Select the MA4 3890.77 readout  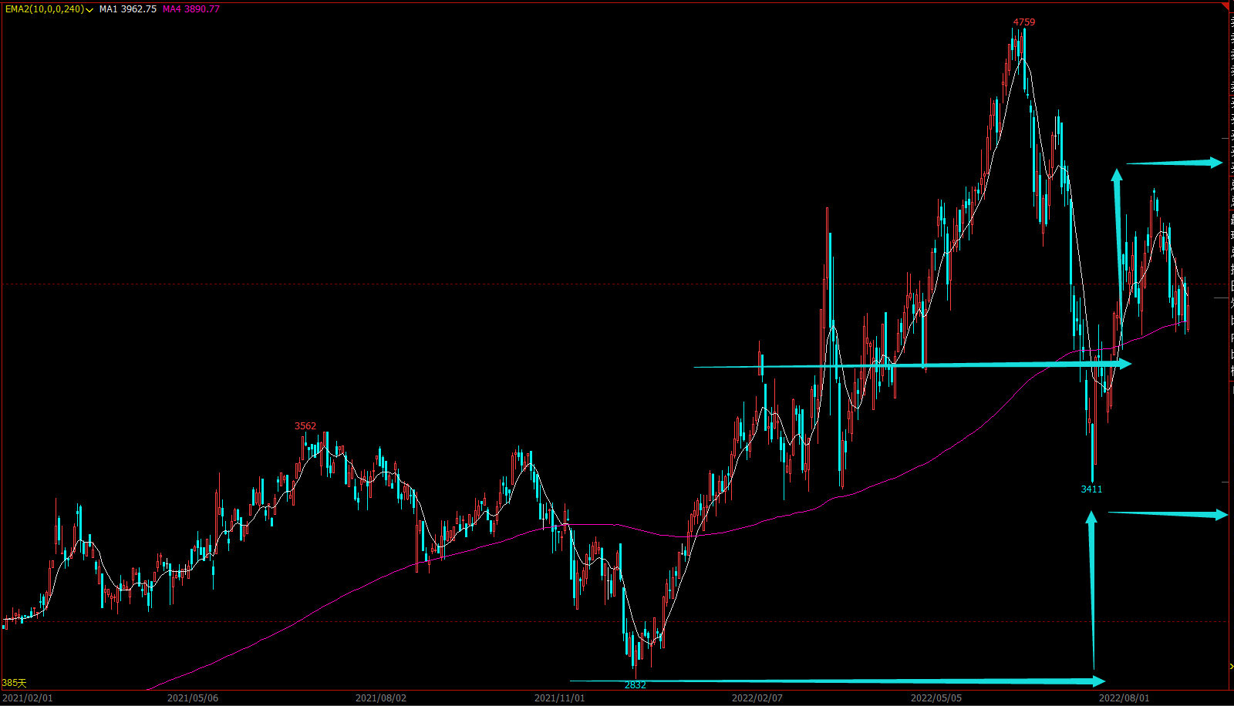click(191, 9)
